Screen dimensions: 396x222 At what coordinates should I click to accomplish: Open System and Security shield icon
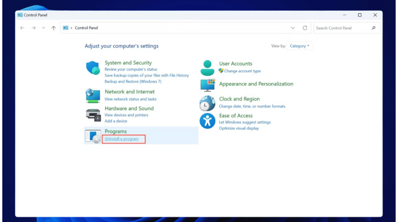(x=93, y=68)
